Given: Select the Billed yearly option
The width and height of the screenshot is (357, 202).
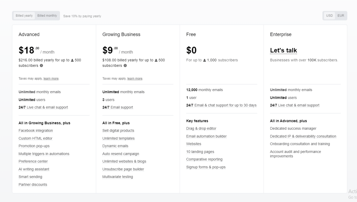Looking at the screenshot, I should (24, 15).
